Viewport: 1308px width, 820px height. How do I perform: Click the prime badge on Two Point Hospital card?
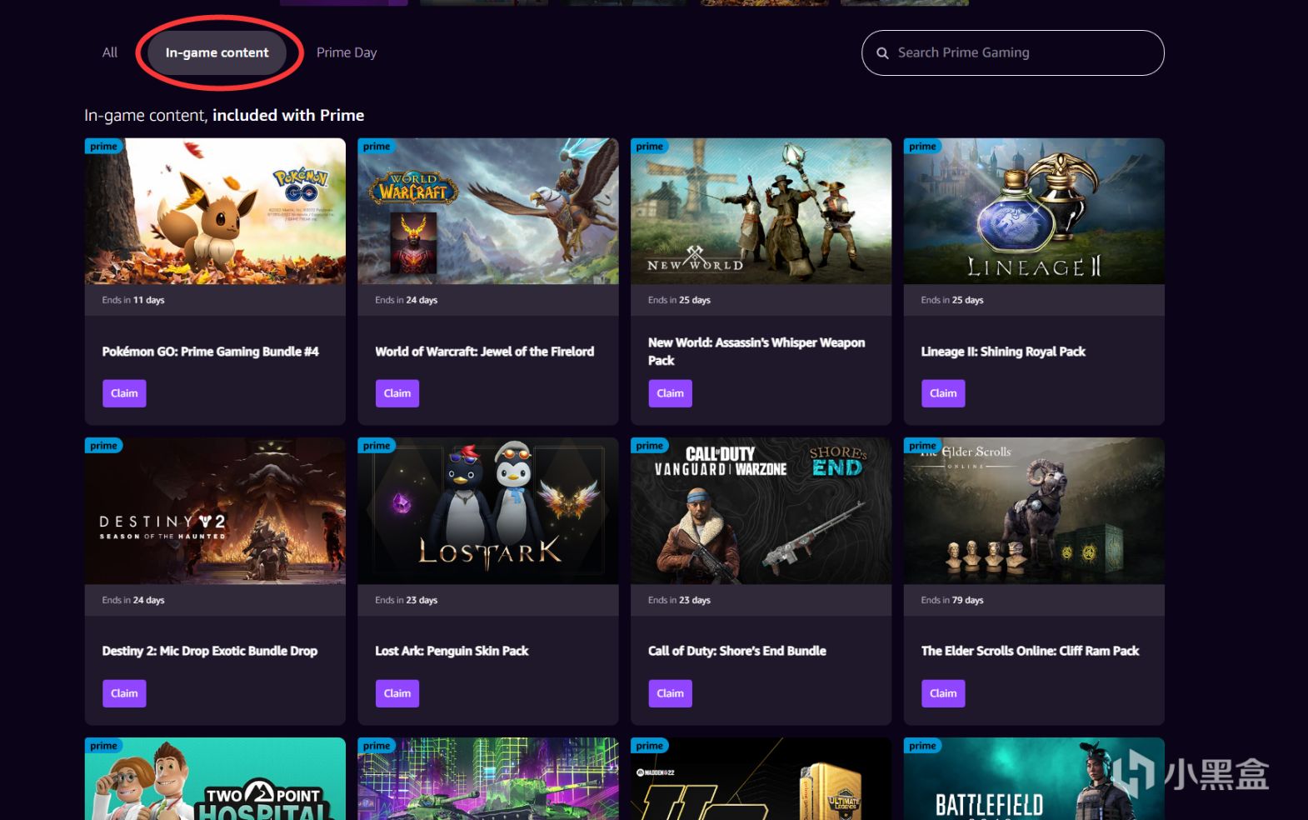[104, 746]
